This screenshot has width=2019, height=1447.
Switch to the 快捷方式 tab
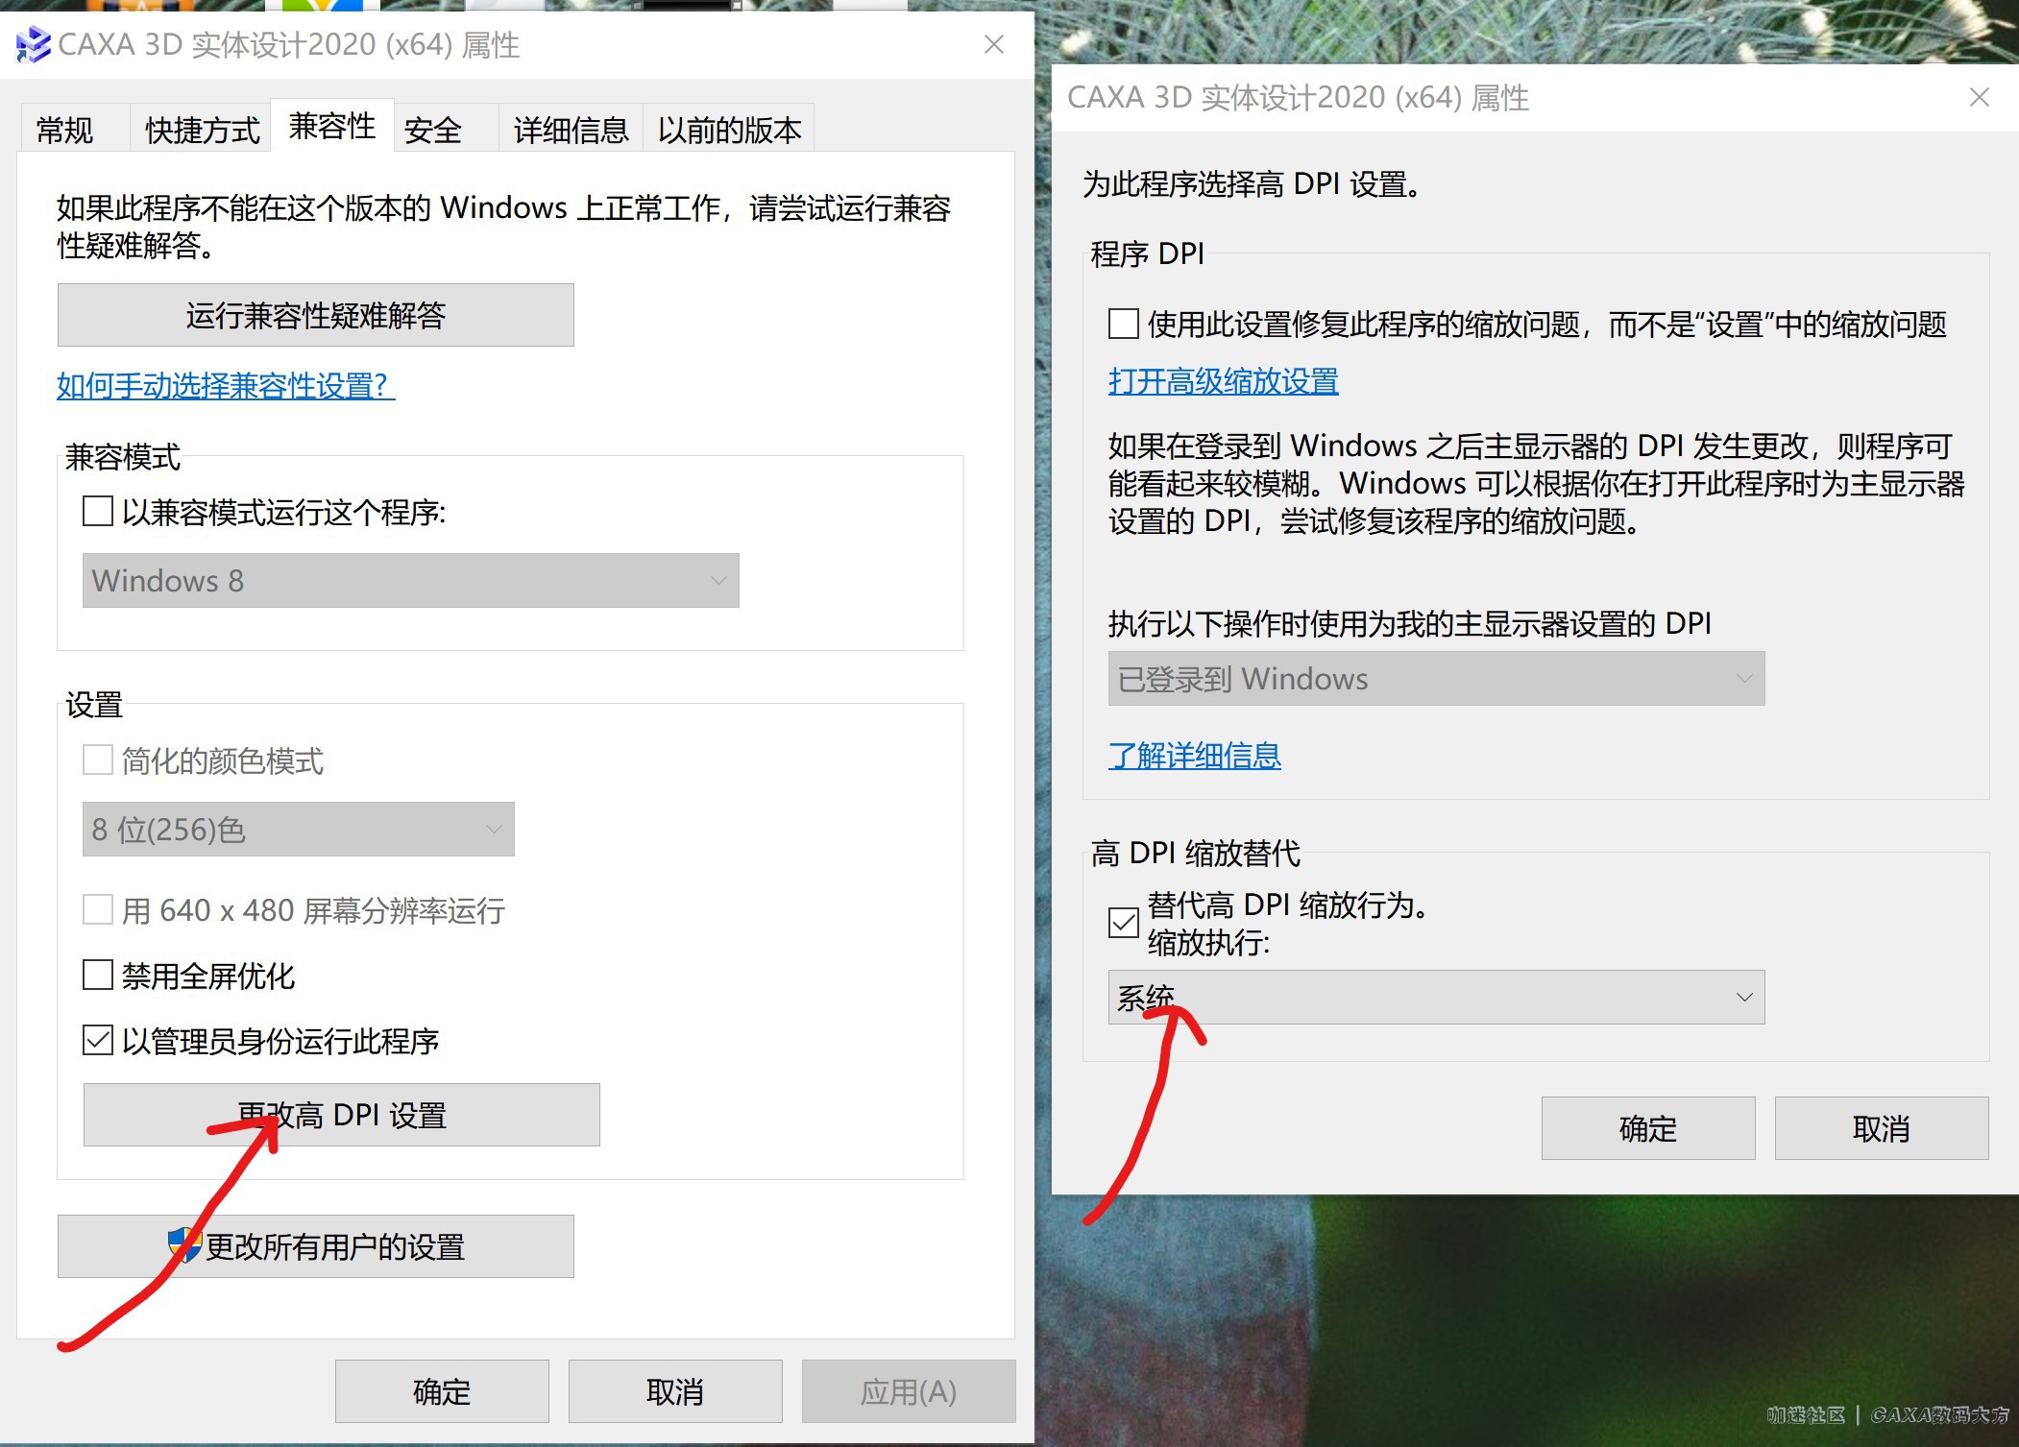click(202, 130)
